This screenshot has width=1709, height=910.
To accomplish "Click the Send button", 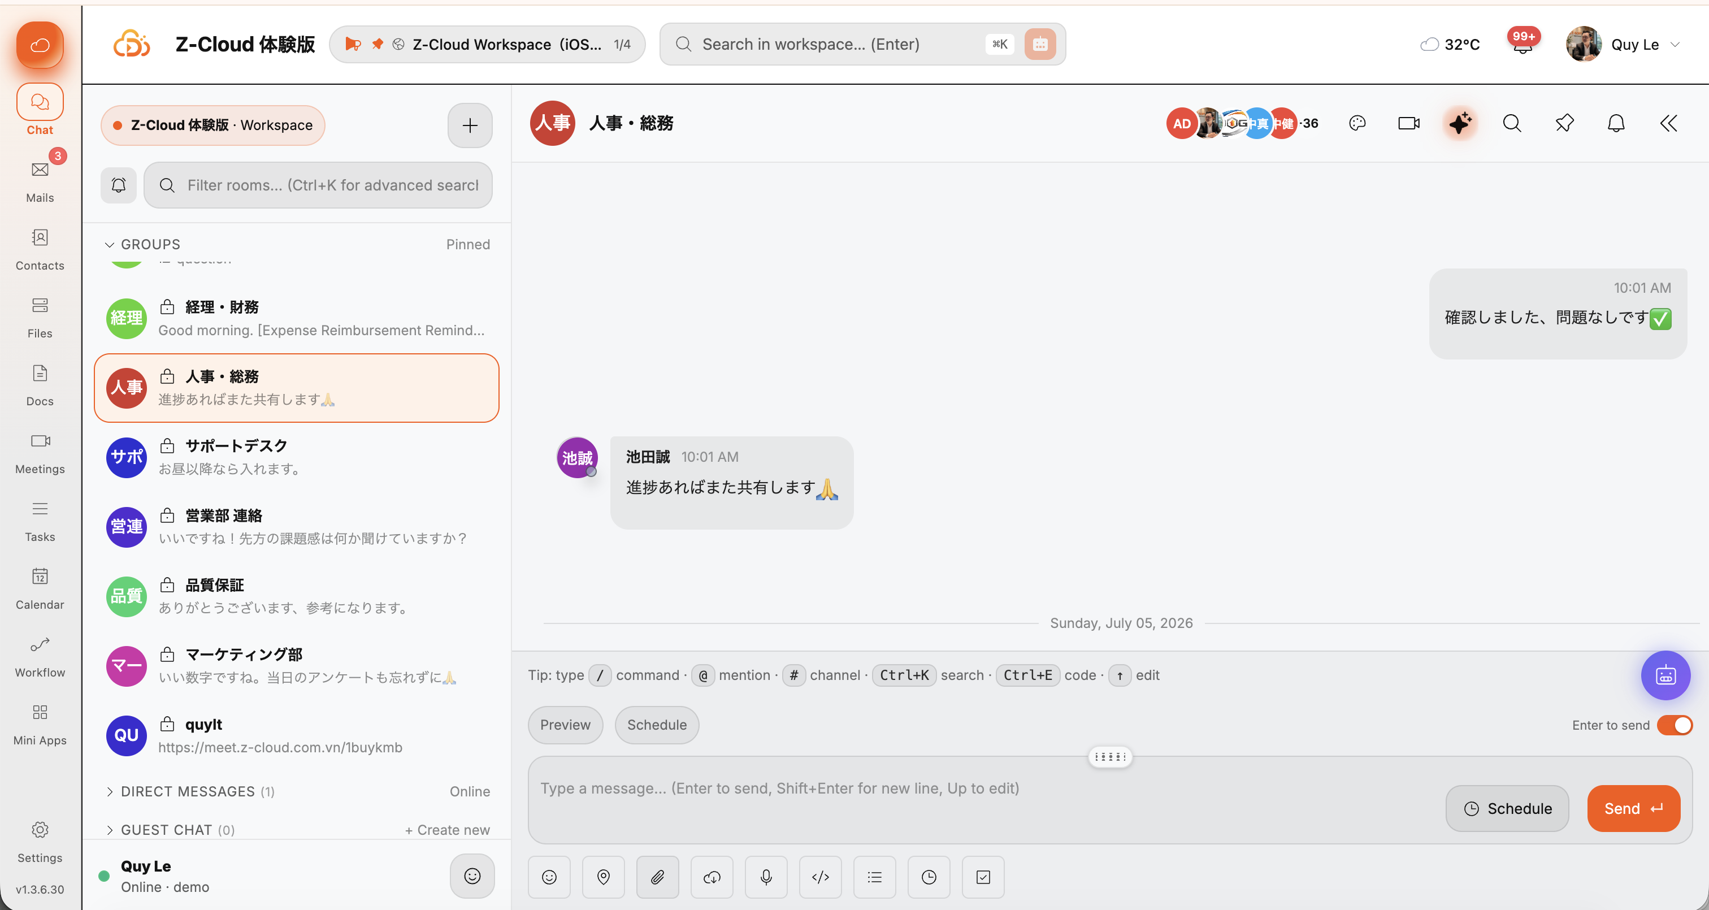I will (x=1633, y=808).
